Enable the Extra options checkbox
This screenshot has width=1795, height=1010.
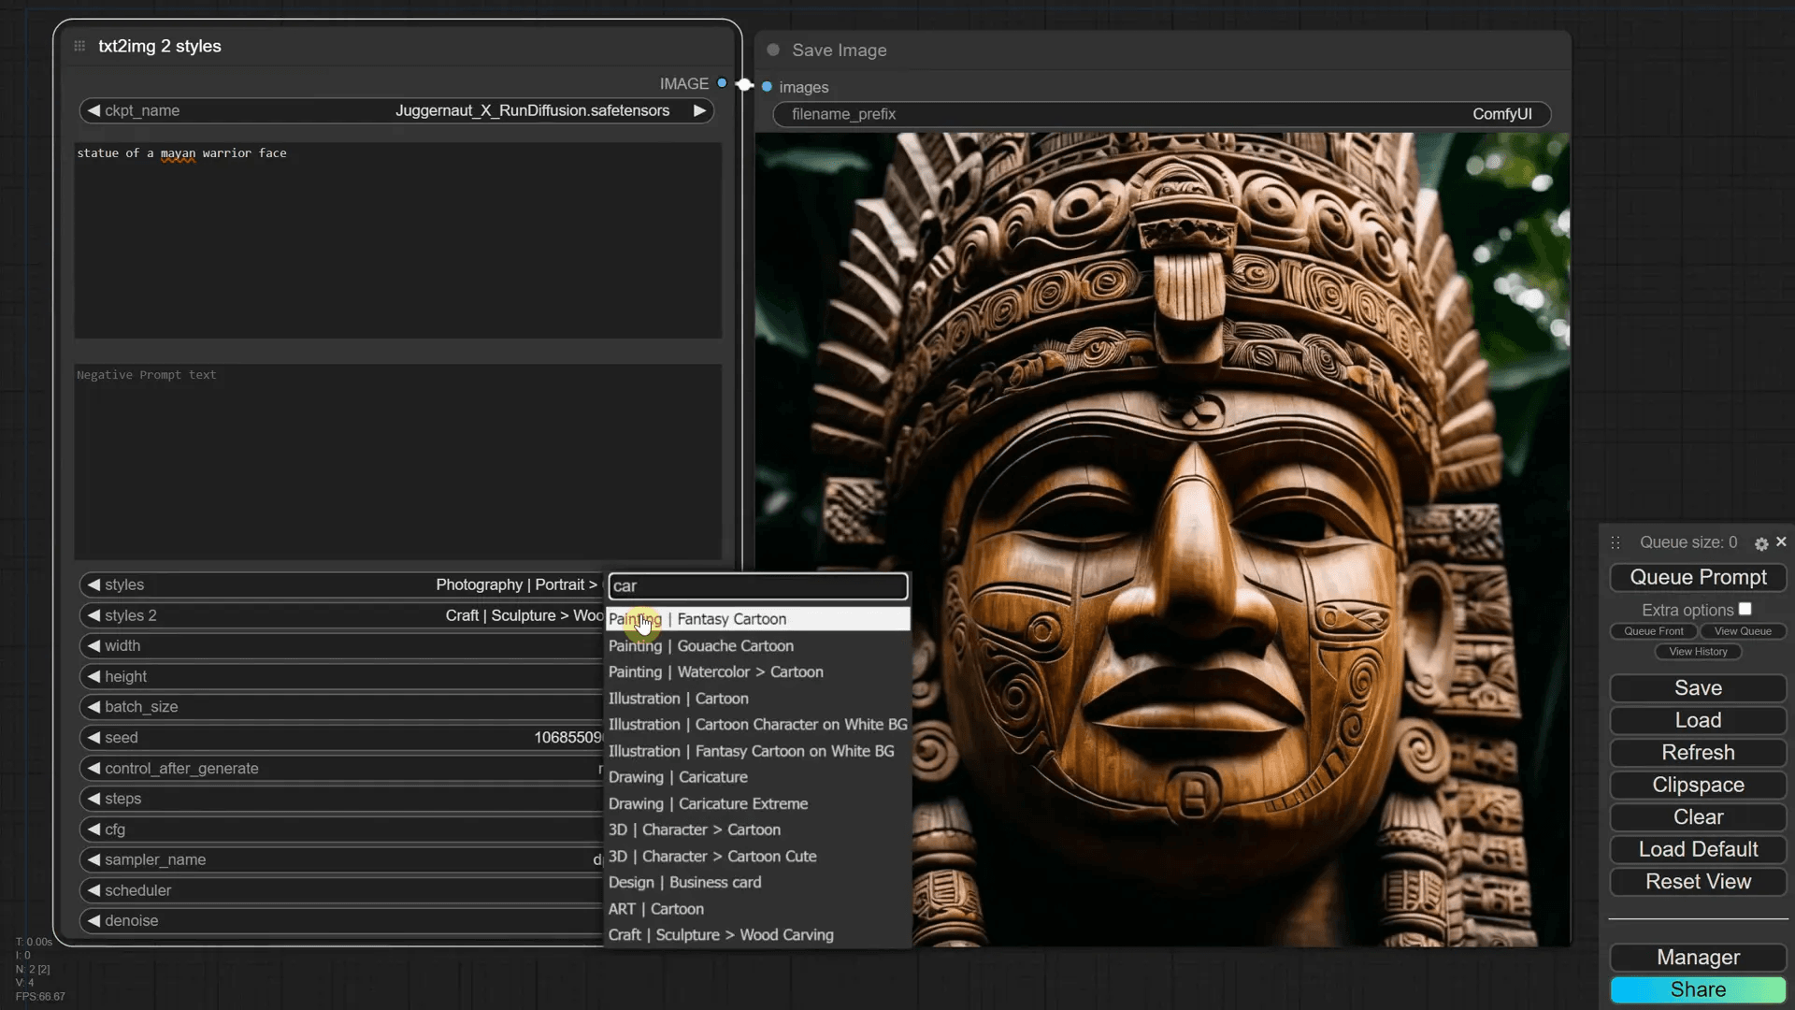1745,609
